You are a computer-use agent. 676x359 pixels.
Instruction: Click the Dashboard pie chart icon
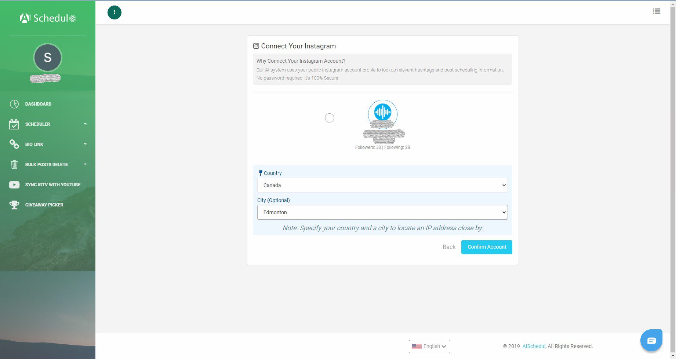pyautogui.click(x=14, y=104)
